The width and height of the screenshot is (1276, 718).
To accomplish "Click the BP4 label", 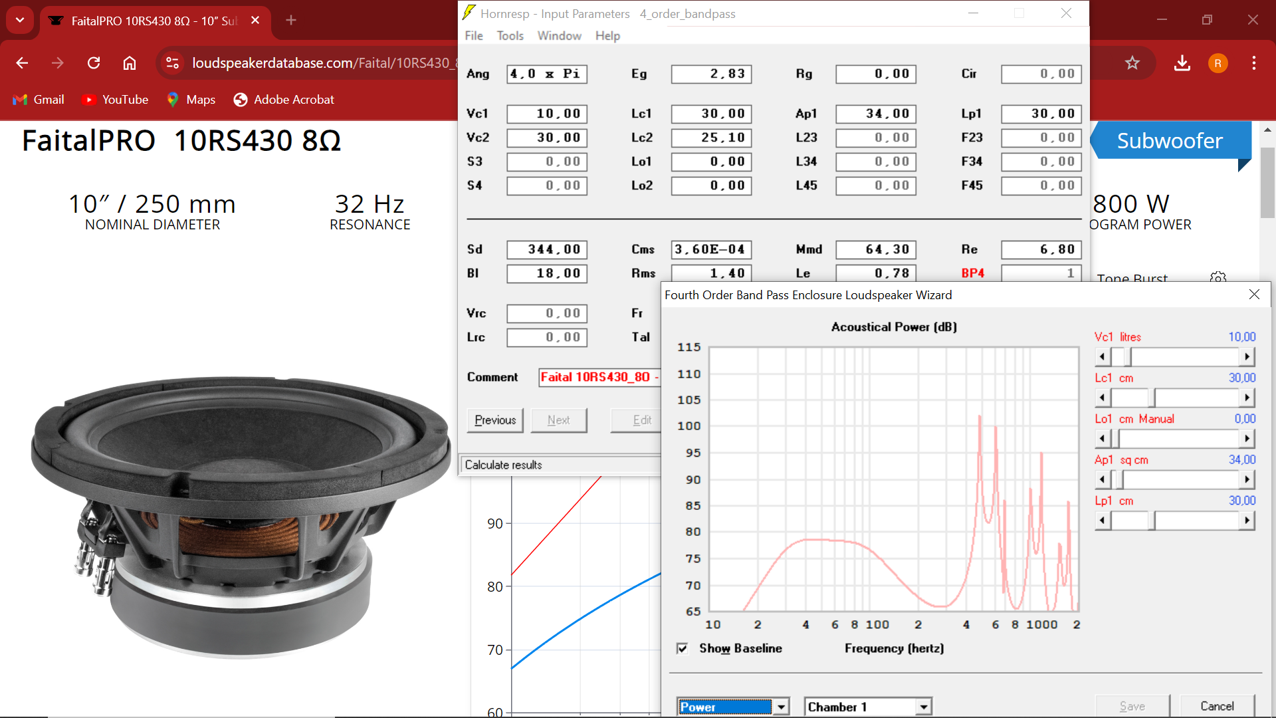I will (972, 273).
